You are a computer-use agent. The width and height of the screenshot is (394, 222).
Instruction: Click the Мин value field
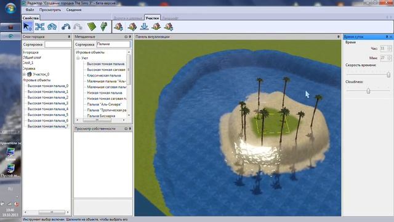pyautogui.click(x=384, y=58)
